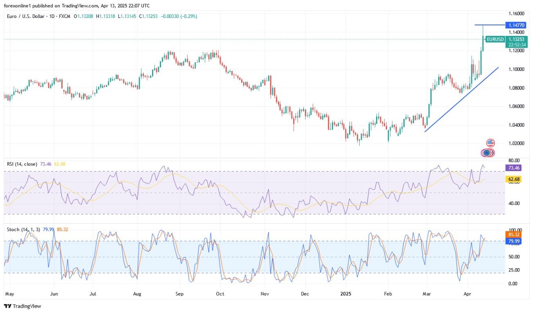Click the Oct label on time axis
The image size is (533, 313).
220,293
